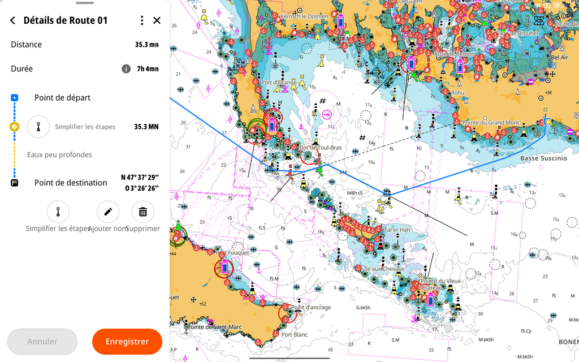Viewport: 579px width, 362px height.
Task: Click the Annuler button
Action: click(x=42, y=342)
